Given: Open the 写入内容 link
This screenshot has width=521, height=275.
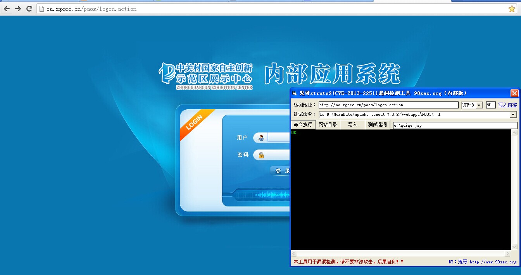Looking at the screenshot, I should (507, 105).
